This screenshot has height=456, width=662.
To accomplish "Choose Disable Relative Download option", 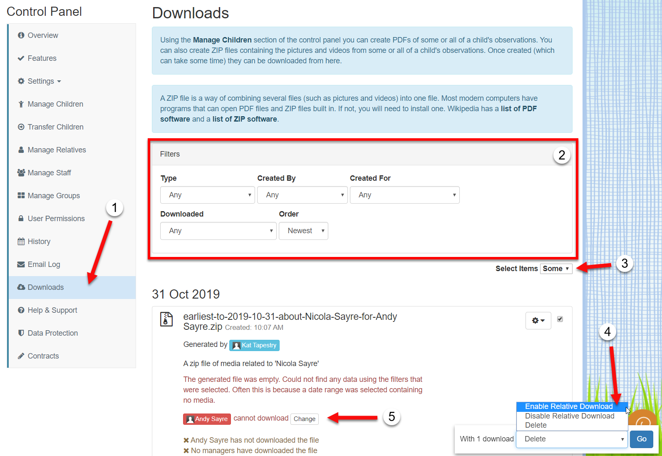I will [x=572, y=416].
